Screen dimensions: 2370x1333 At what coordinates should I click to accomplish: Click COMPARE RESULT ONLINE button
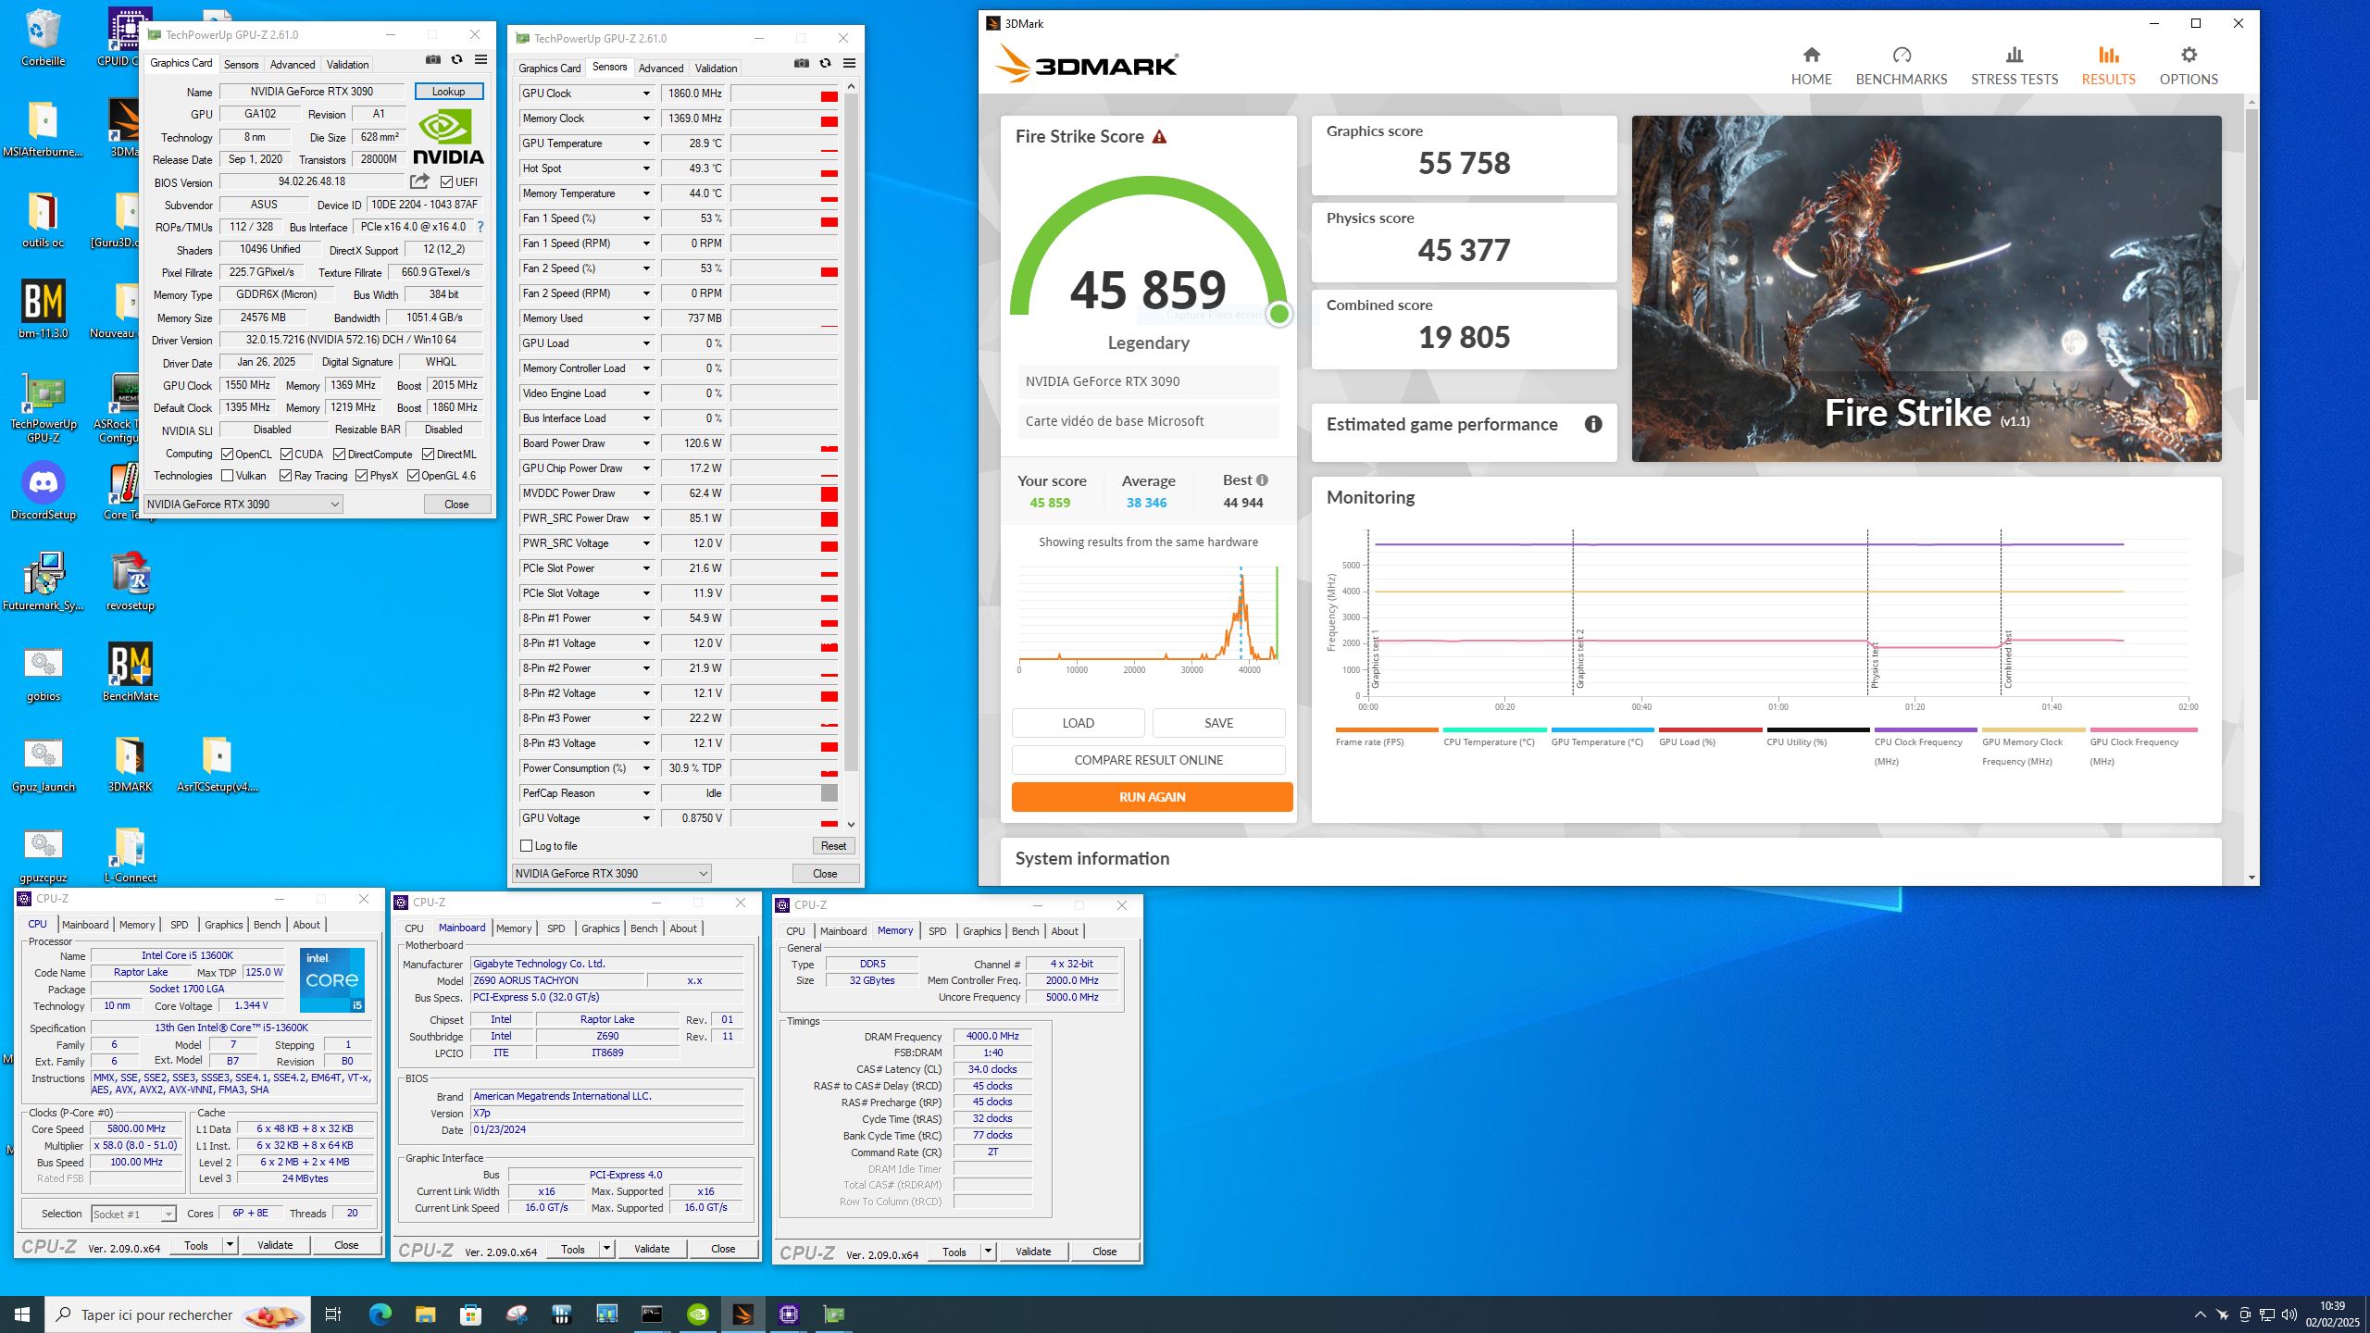pyautogui.click(x=1148, y=760)
